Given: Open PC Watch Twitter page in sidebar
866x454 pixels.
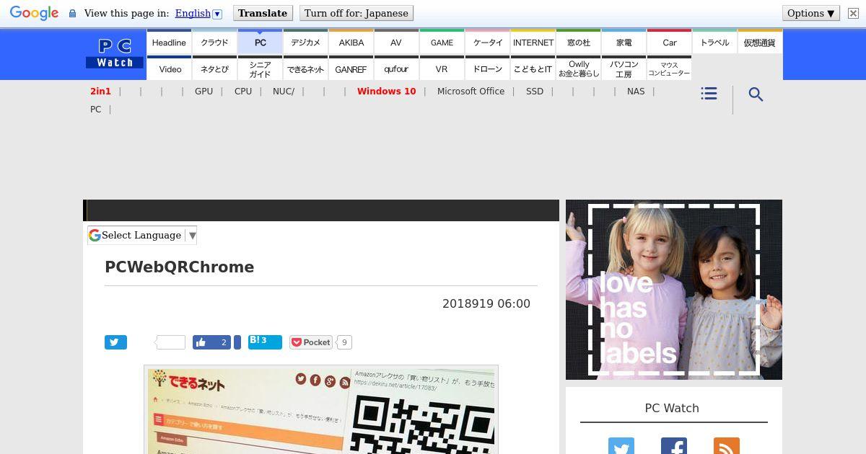Looking at the screenshot, I should point(621,446).
